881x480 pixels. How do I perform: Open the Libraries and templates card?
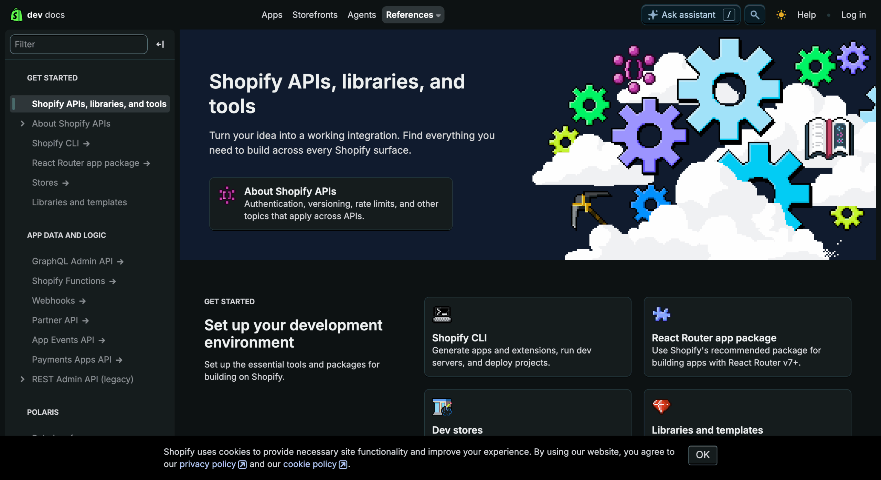tap(747, 413)
